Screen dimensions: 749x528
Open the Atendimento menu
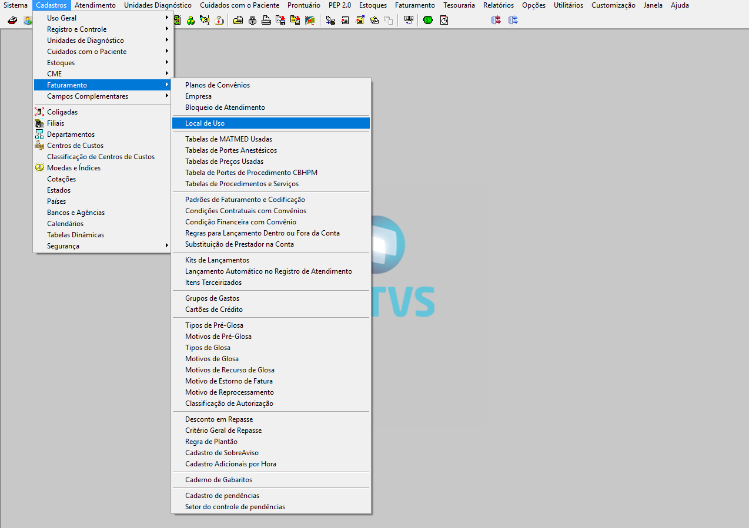click(x=95, y=5)
